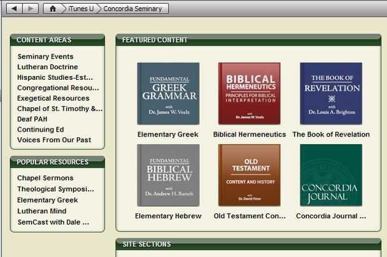The height and width of the screenshot is (257, 387).
Task: Open the Biblical Hermeneutics red cover
Action: 249,94
